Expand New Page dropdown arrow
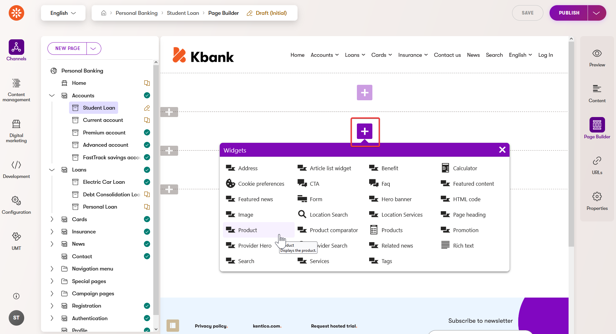The width and height of the screenshot is (616, 334). click(x=94, y=48)
